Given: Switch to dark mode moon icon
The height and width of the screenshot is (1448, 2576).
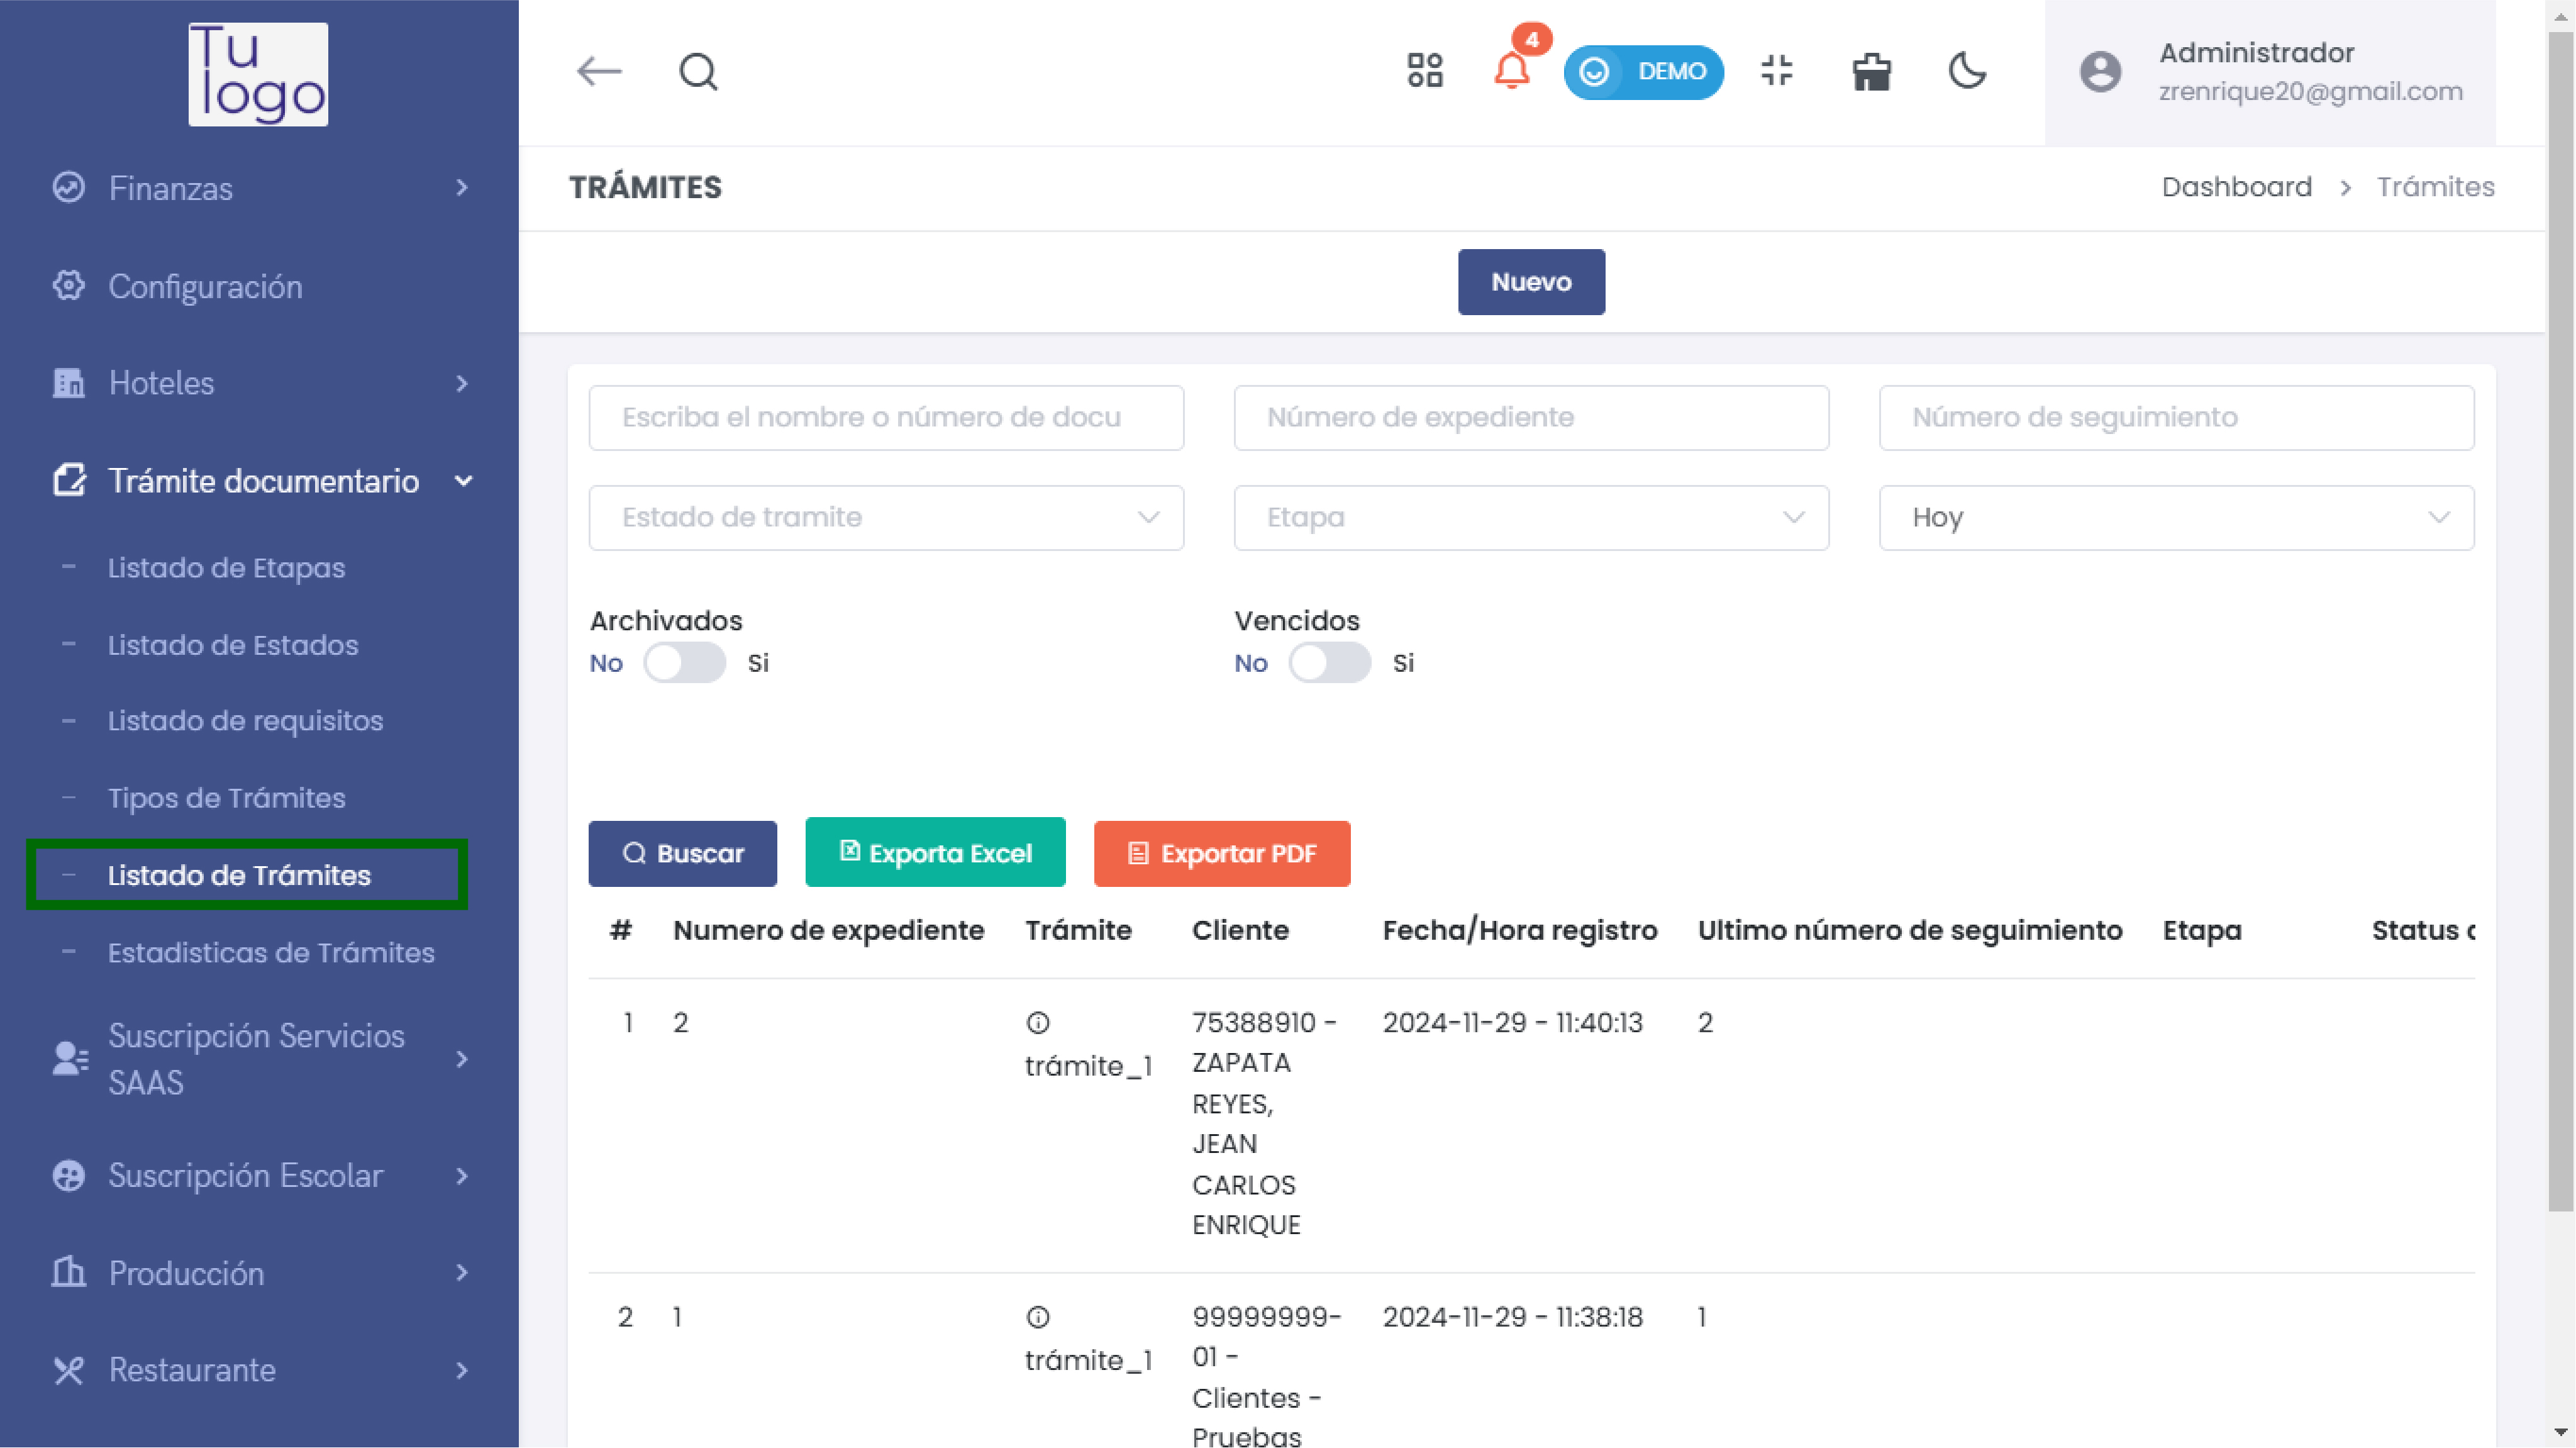Looking at the screenshot, I should [x=1967, y=71].
